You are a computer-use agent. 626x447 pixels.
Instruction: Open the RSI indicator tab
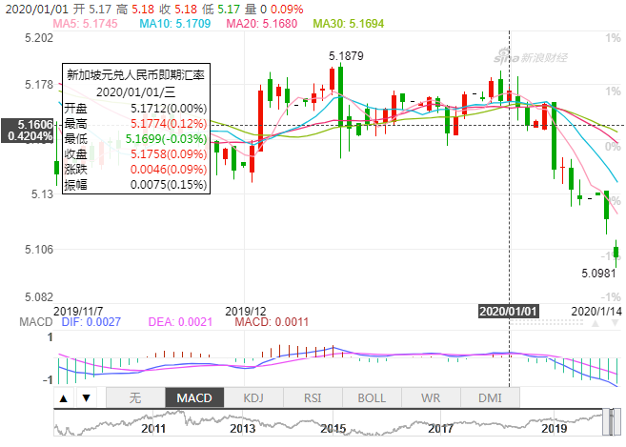click(313, 398)
